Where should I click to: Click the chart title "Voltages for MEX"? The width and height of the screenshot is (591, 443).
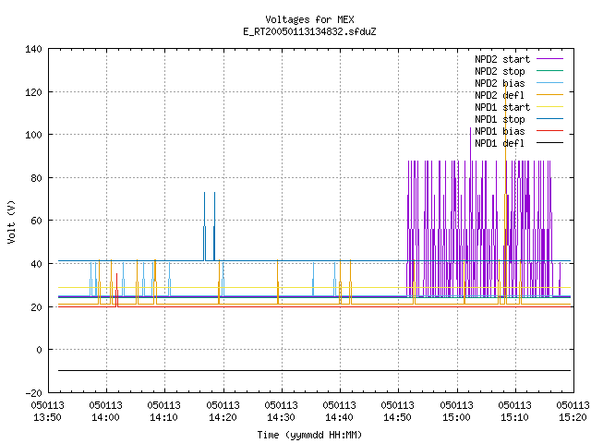[x=309, y=19]
